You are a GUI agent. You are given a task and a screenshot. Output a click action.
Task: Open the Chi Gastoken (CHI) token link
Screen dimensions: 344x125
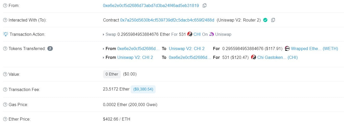pyautogui.click(x=277, y=57)
